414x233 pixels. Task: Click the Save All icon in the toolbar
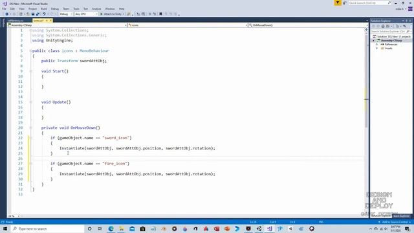pos(38,14)
